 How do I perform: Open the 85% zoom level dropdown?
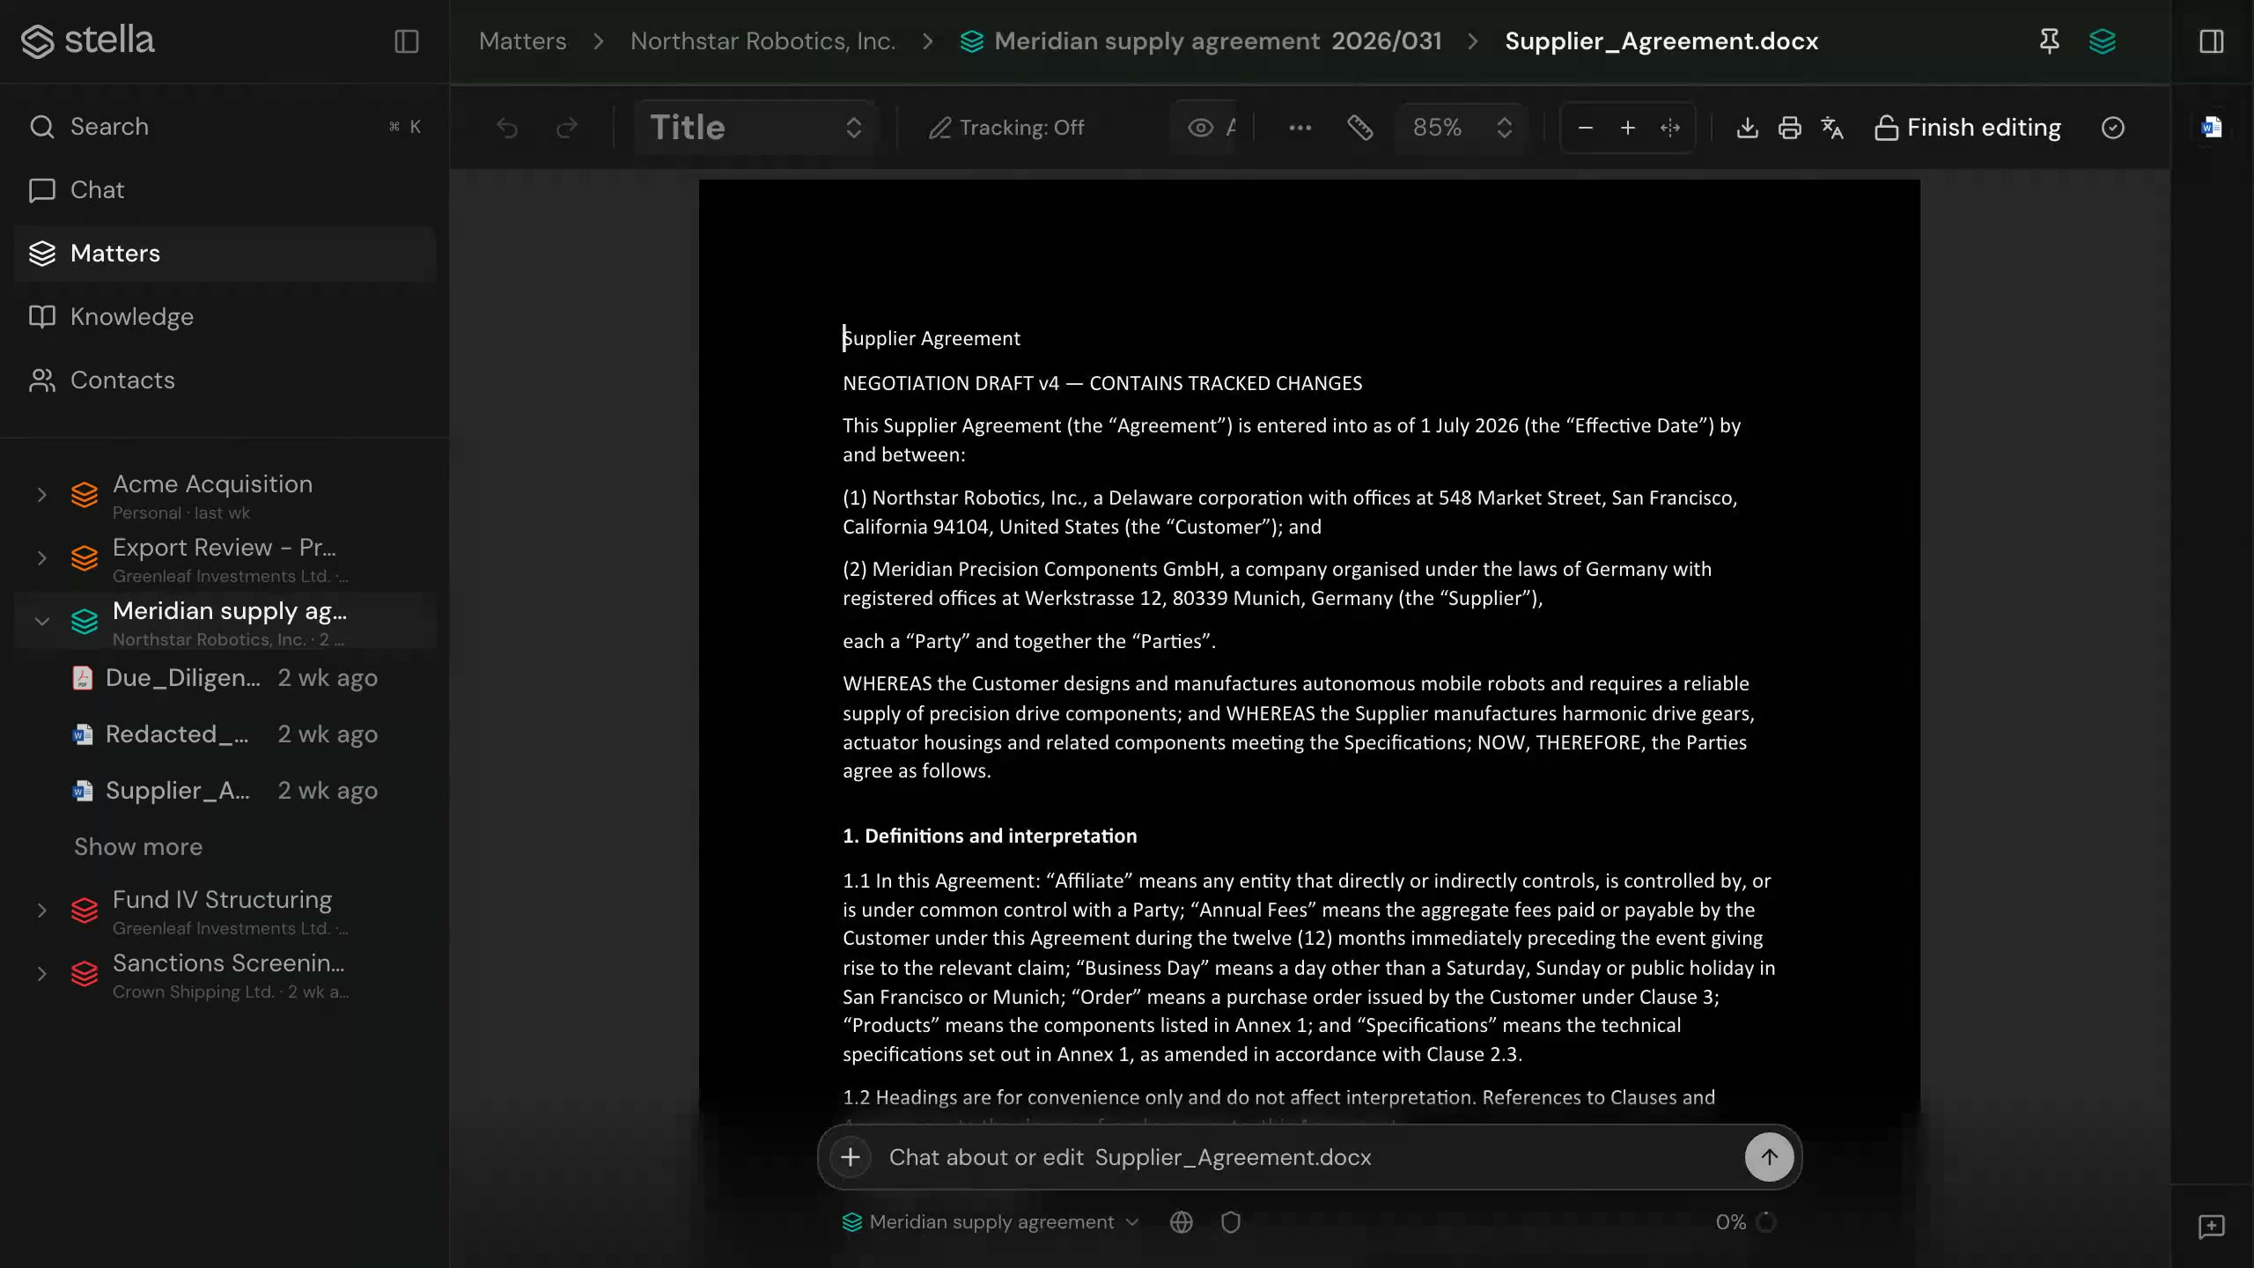pyautogui.click(x=1462, y=129)
